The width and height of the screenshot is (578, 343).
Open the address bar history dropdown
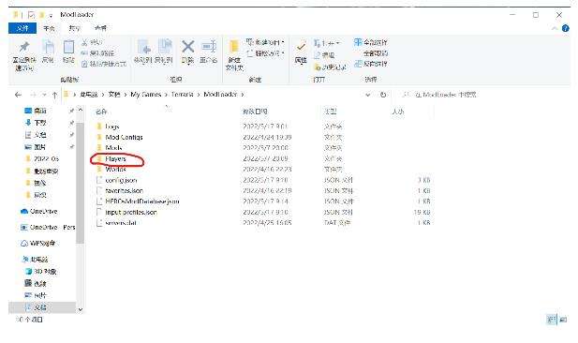pos(367,95)
